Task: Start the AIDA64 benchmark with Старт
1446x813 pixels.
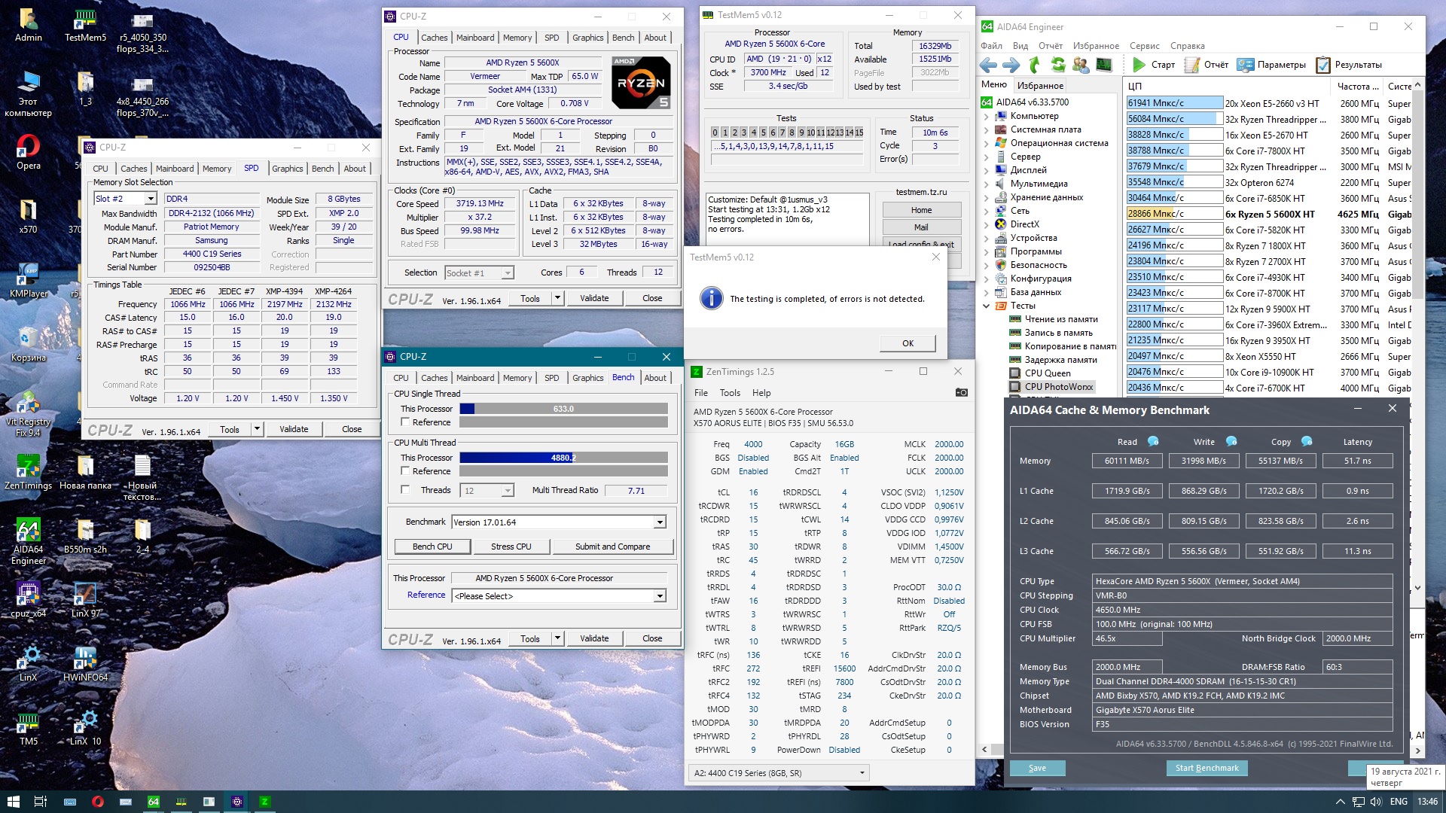Action: coord(1154,65)
